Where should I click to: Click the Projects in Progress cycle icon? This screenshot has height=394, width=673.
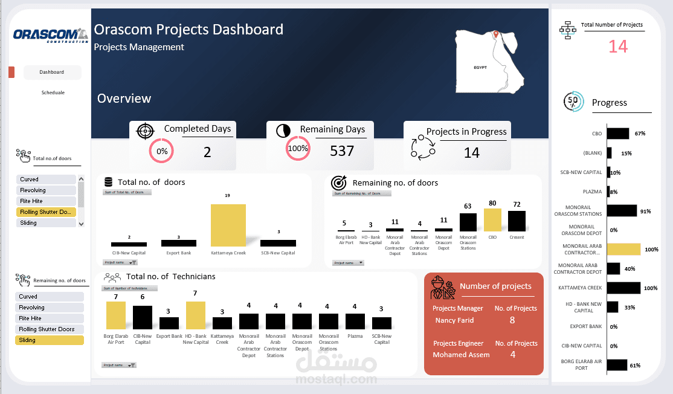[x=423, y=147]
